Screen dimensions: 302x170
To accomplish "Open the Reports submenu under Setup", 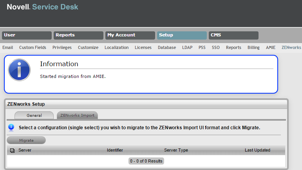I will (233, 47).
